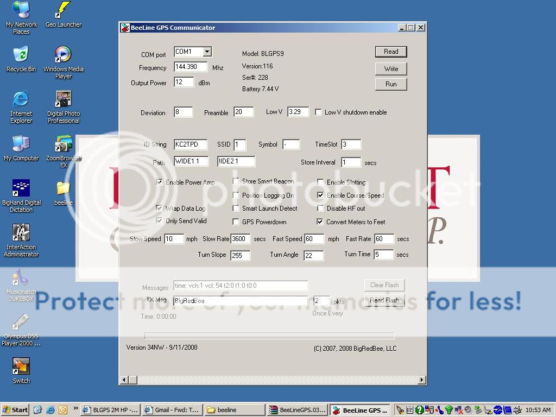Image resolution: width=556 pixels, height=417 pixels.
Task: Select the Recycle Bin icon
Action: pyautogui.click(x=21, y=59)
